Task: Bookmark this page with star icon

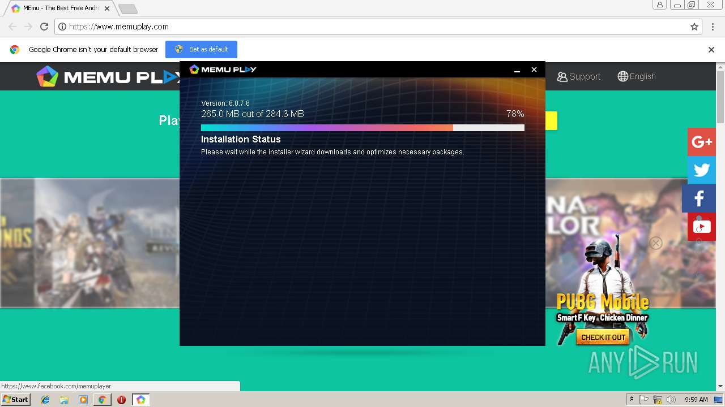Action: pyautogui.click(x=694, y=27)
